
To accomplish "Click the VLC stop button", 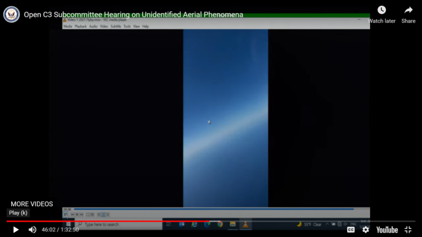I will click(x=77, y=215).
